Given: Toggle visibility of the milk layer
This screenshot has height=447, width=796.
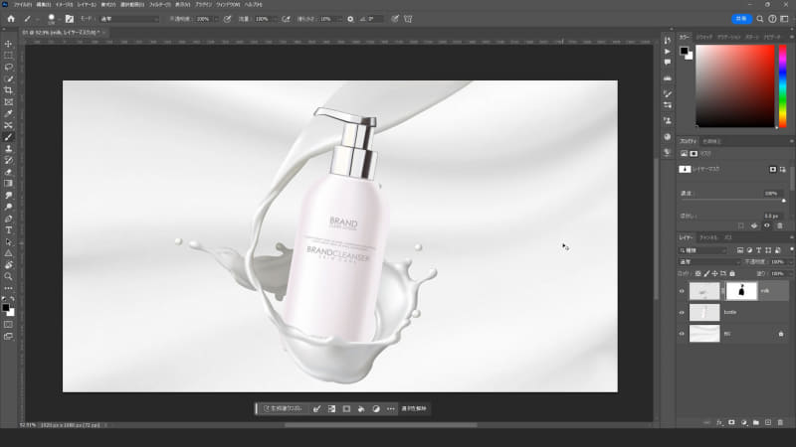Looking at the screenshot, I should (682, 291).
